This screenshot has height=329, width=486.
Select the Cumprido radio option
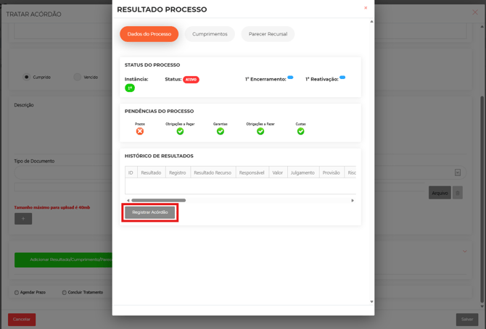click(x=27, y=77)
